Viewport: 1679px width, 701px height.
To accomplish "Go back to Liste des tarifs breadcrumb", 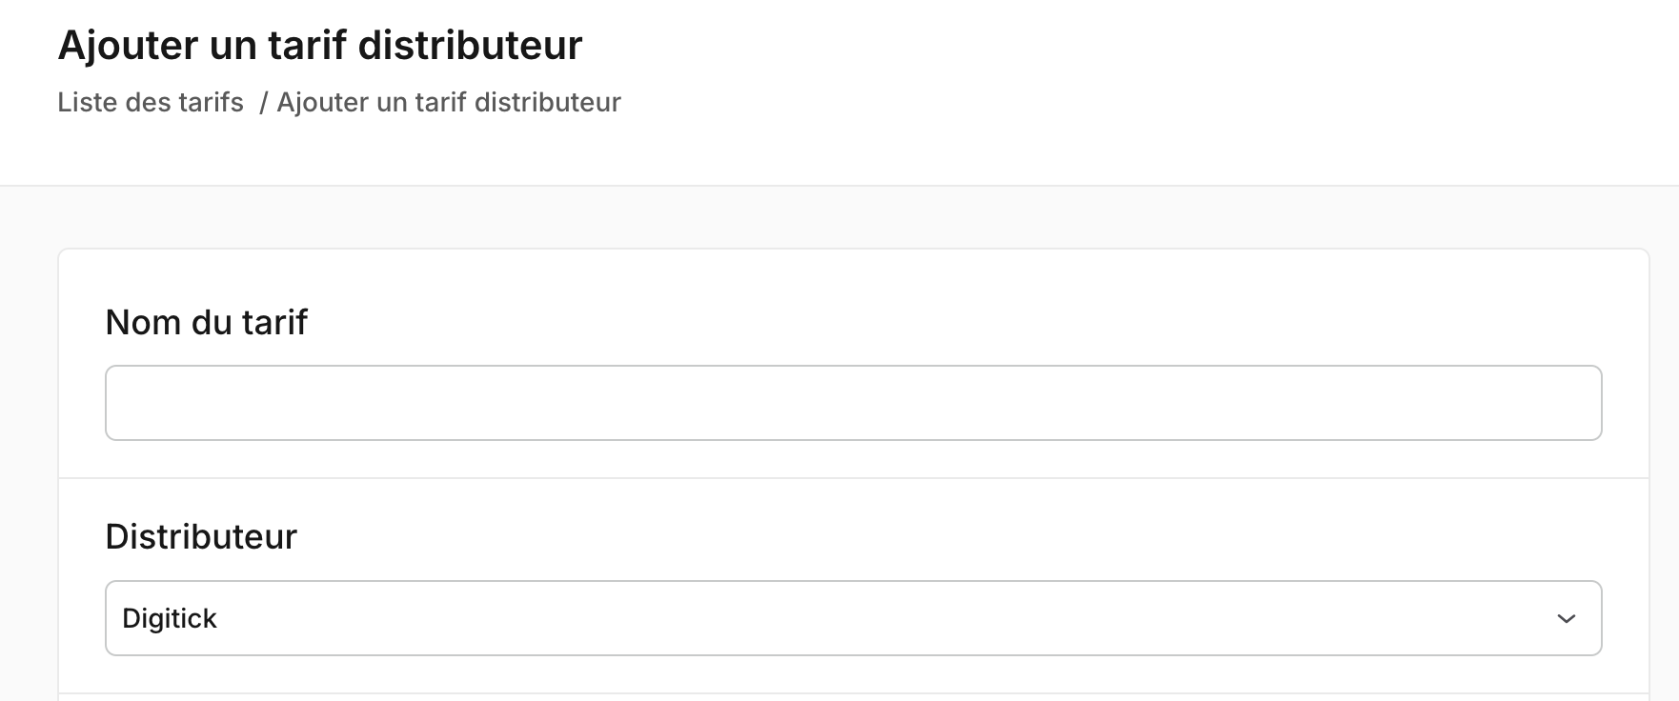I will (x=151, y=102).
